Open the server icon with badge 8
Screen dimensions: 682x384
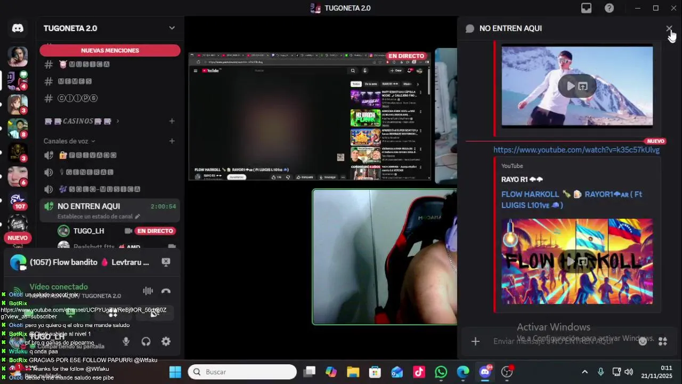coord(17,128)
